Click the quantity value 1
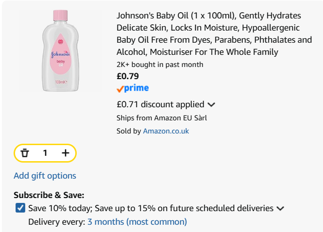Screen dimensions: 323x232 tap(45, 153)
